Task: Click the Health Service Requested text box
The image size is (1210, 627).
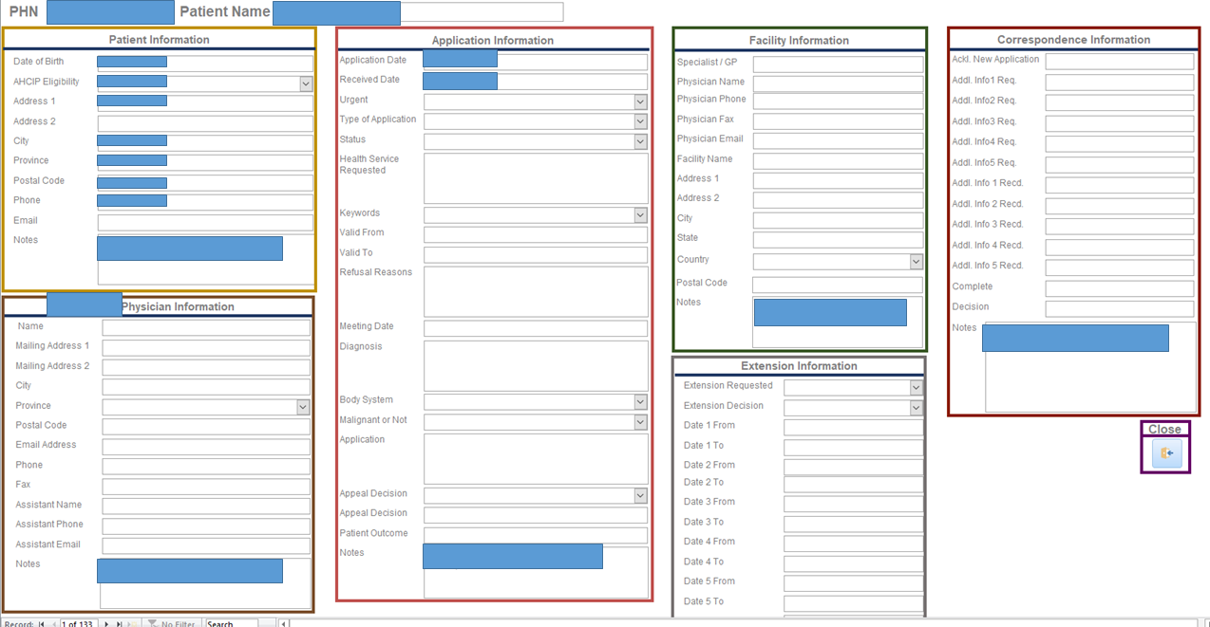Action: coord(536,178)
